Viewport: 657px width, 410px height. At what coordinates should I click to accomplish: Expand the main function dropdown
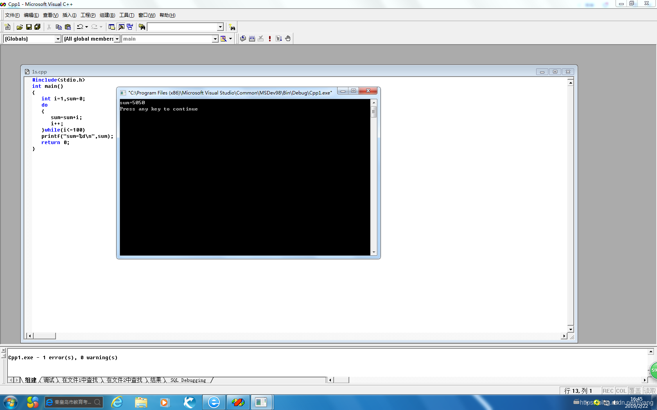(x=215, y=39)
